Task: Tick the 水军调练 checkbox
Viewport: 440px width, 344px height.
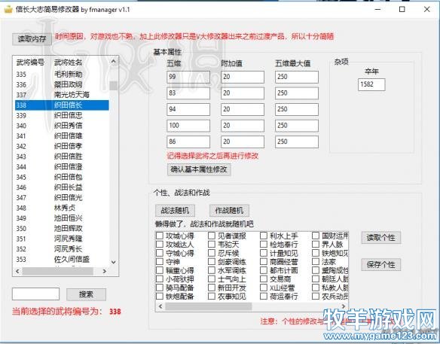Action: pos(212,270)
